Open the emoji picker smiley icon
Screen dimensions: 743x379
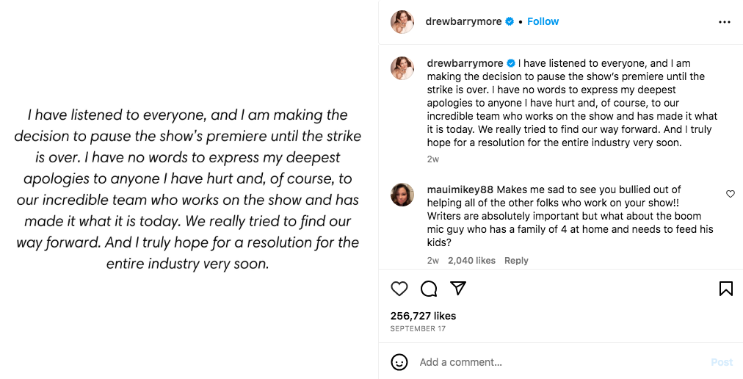click(399, 362)
